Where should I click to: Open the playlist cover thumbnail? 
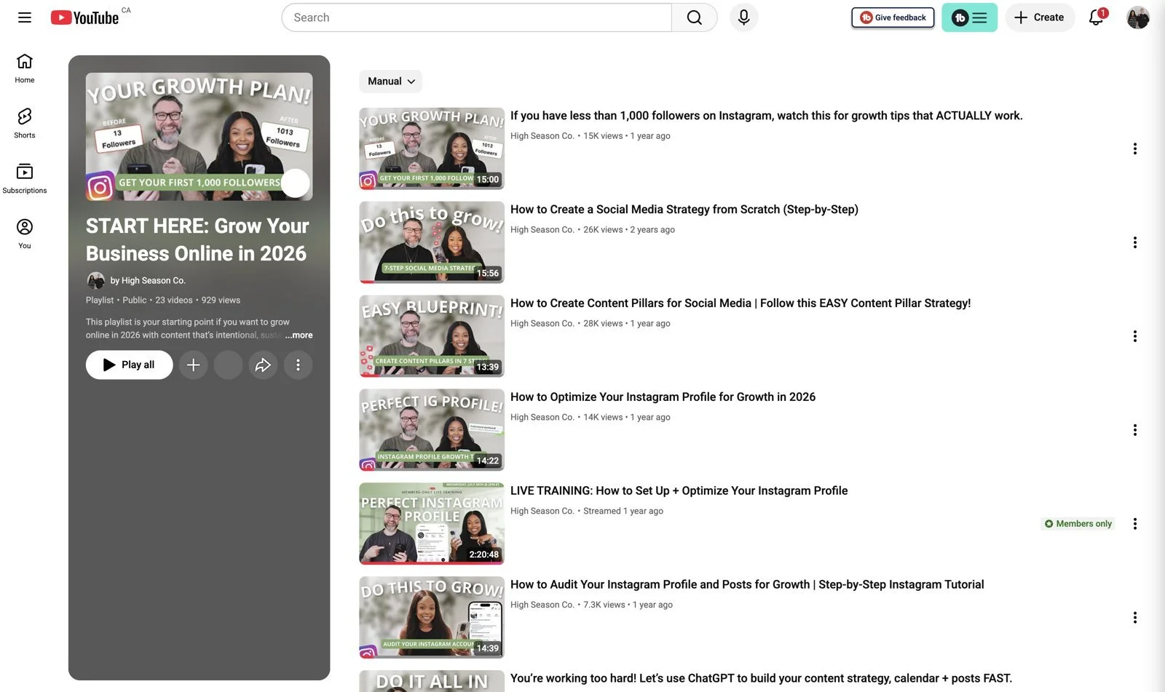(x=199, y=137)
